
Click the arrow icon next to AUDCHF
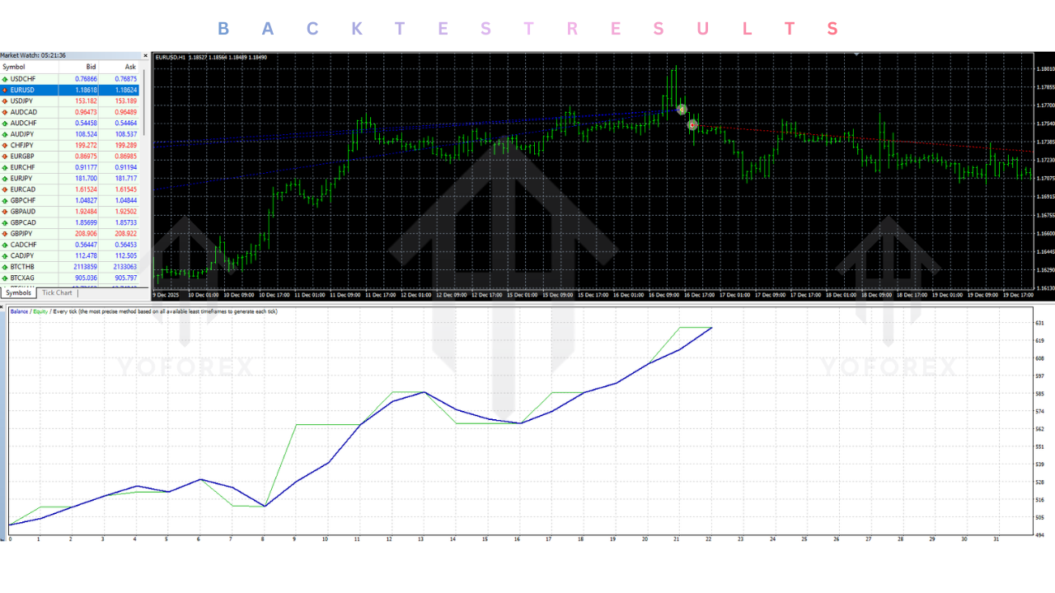tap(7, 123)
